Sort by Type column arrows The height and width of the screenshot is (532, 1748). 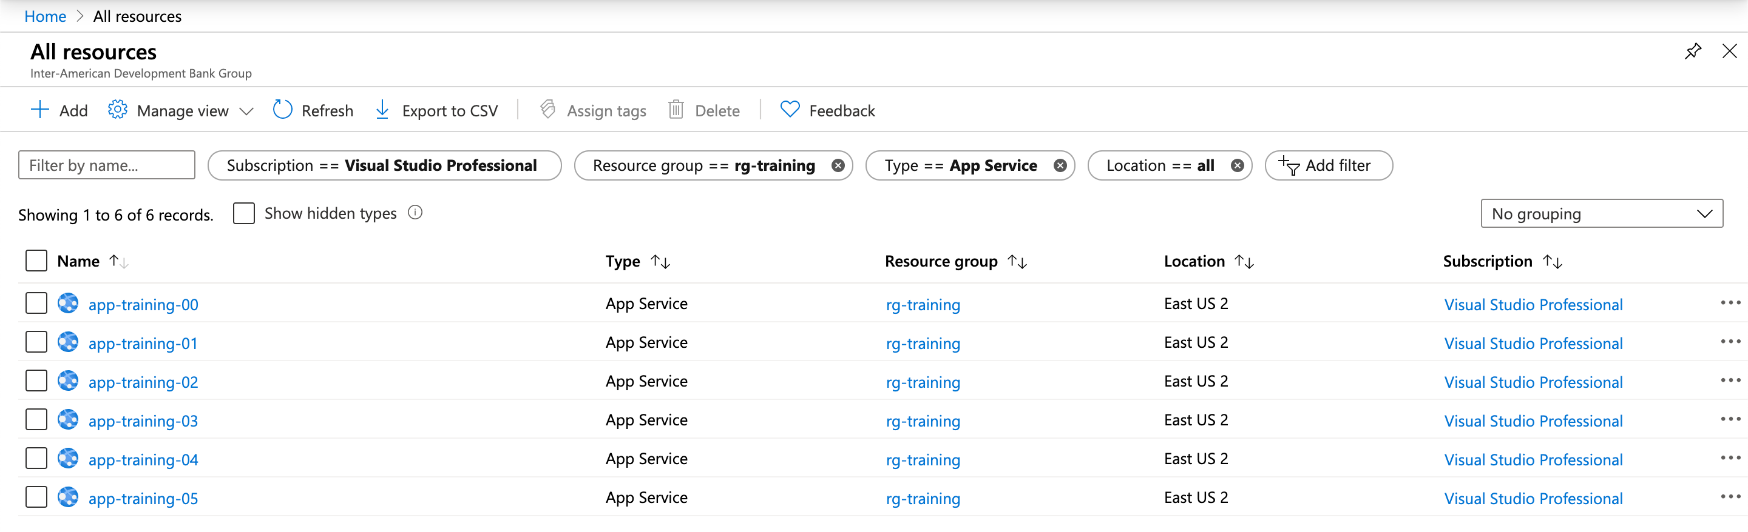click(660, 262)
